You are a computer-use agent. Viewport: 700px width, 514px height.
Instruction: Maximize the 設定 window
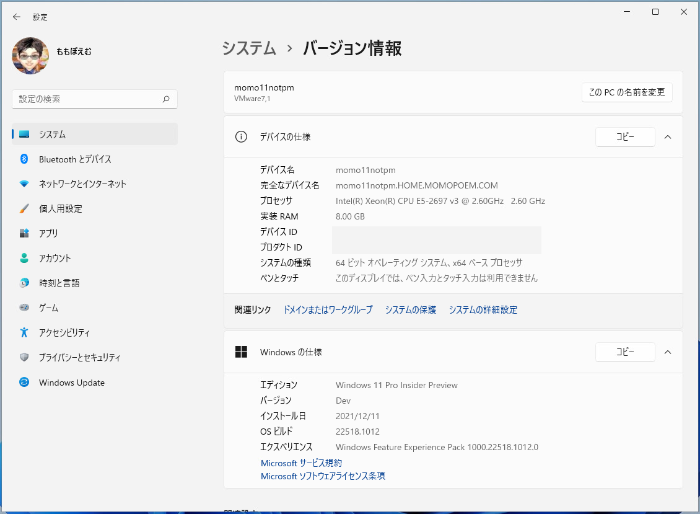point(655,12)
